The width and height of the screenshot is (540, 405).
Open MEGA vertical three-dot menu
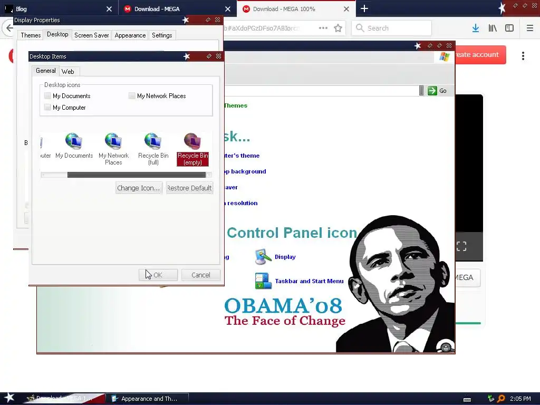523,56
